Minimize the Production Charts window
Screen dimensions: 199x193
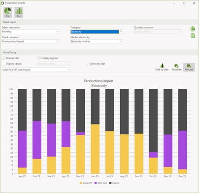174,3
